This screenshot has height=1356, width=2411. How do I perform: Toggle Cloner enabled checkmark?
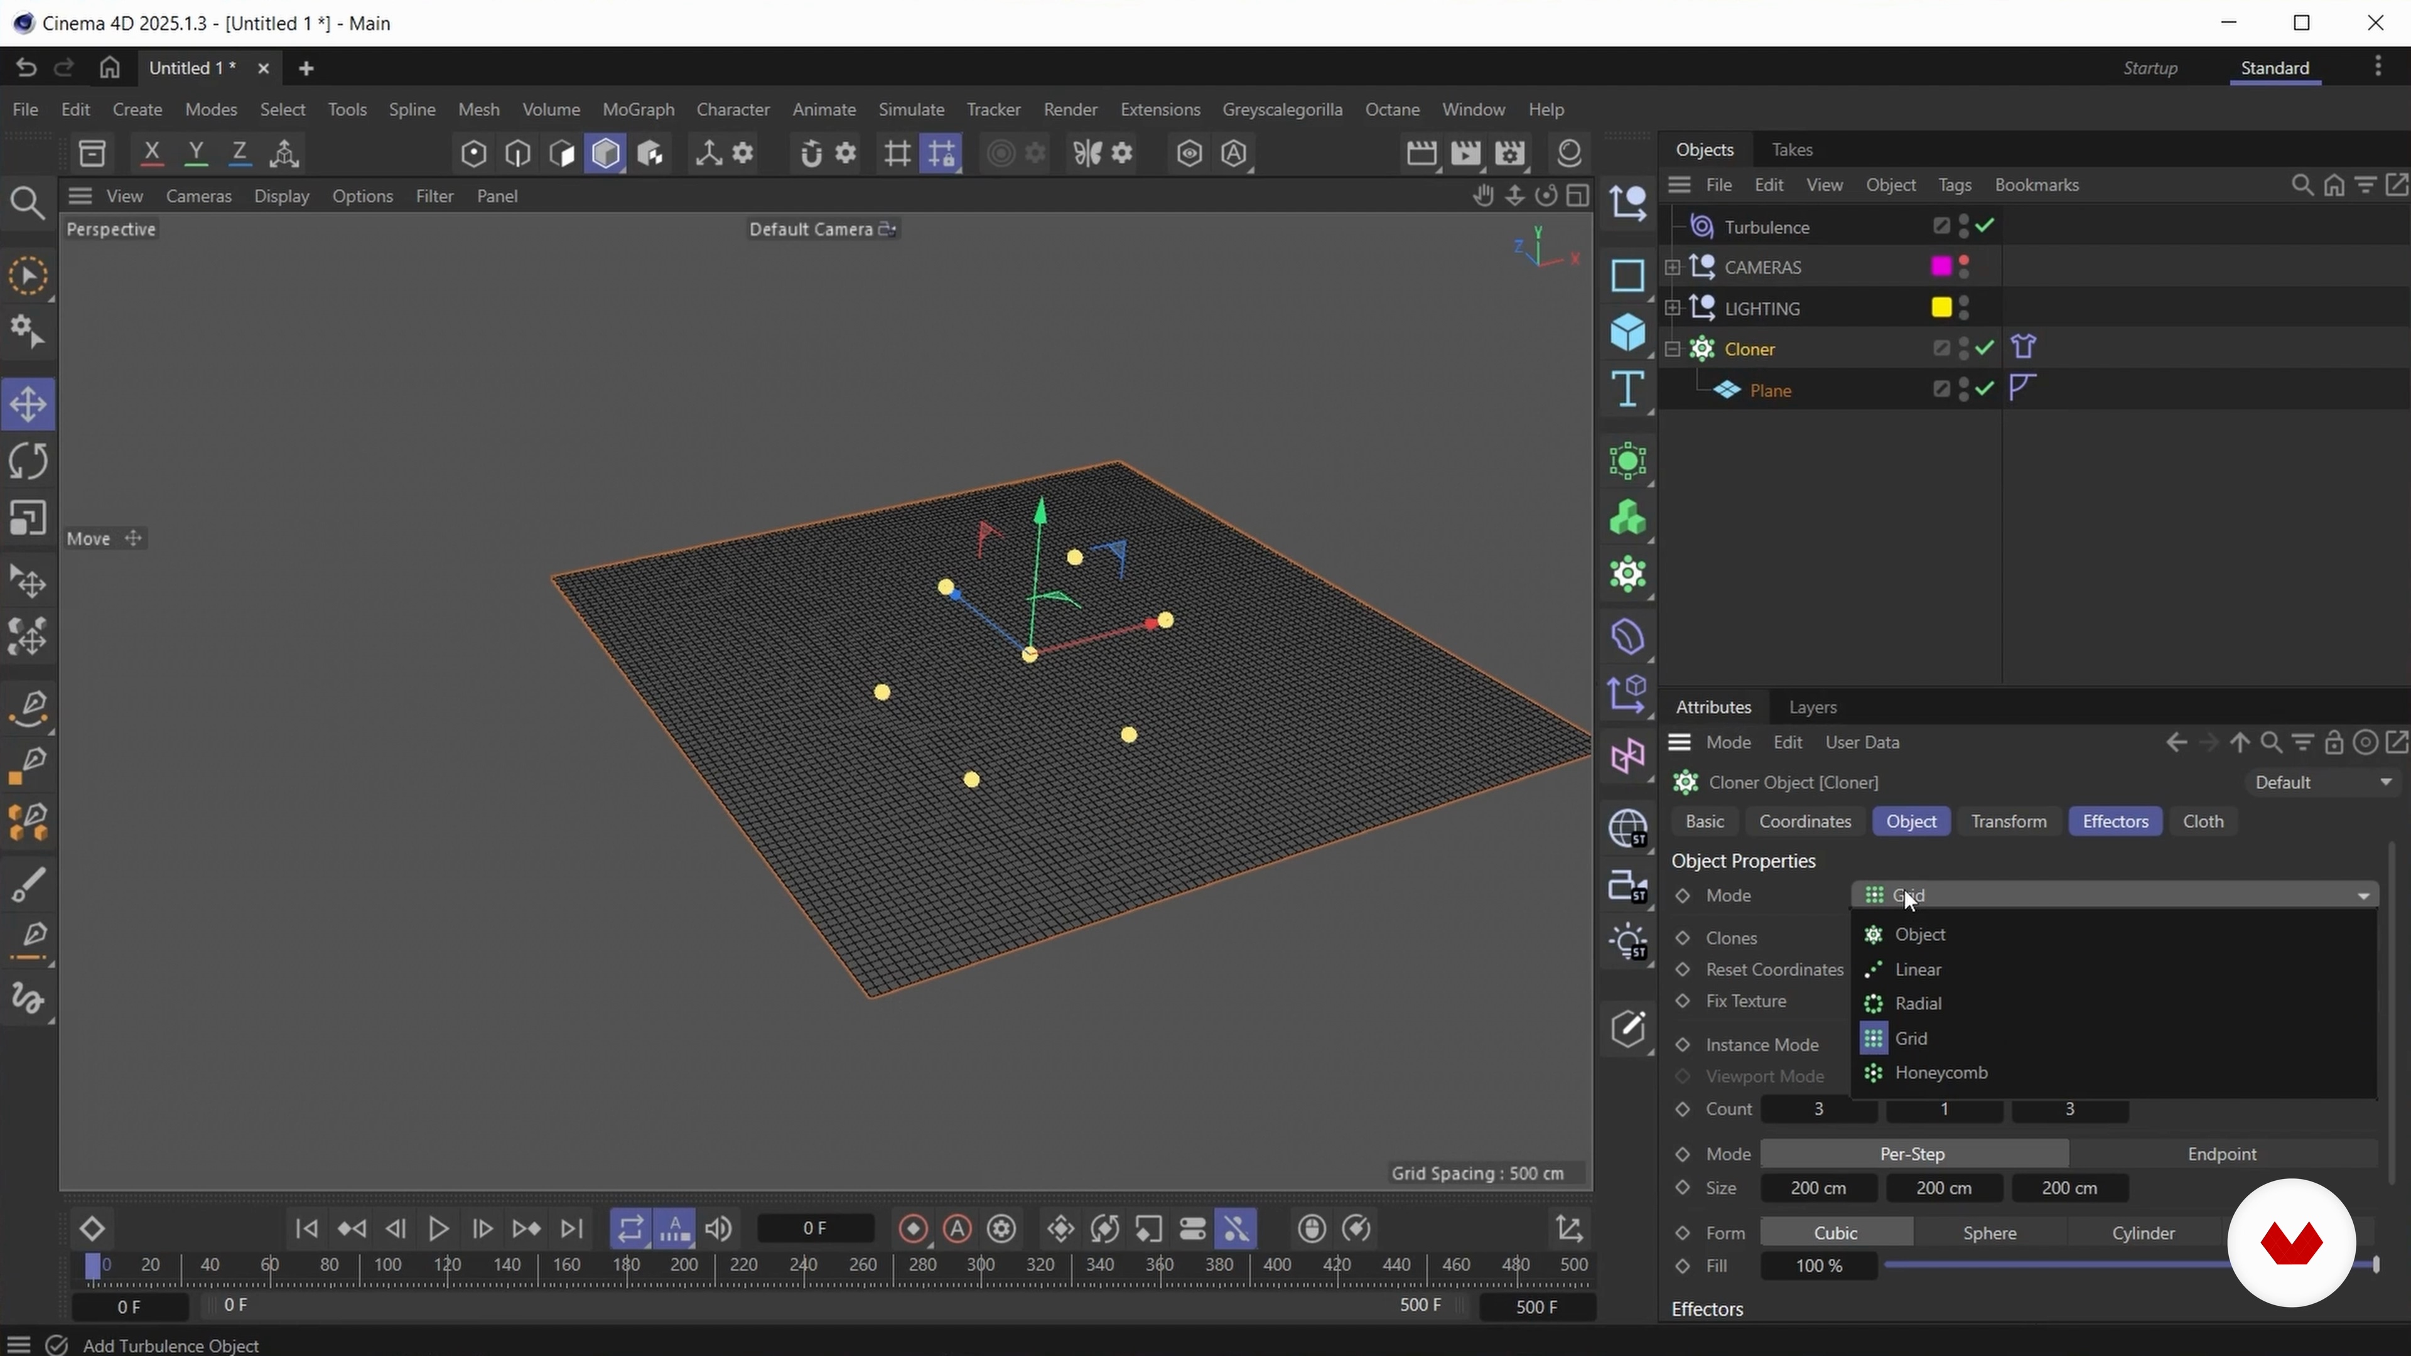coord(1985,348)
